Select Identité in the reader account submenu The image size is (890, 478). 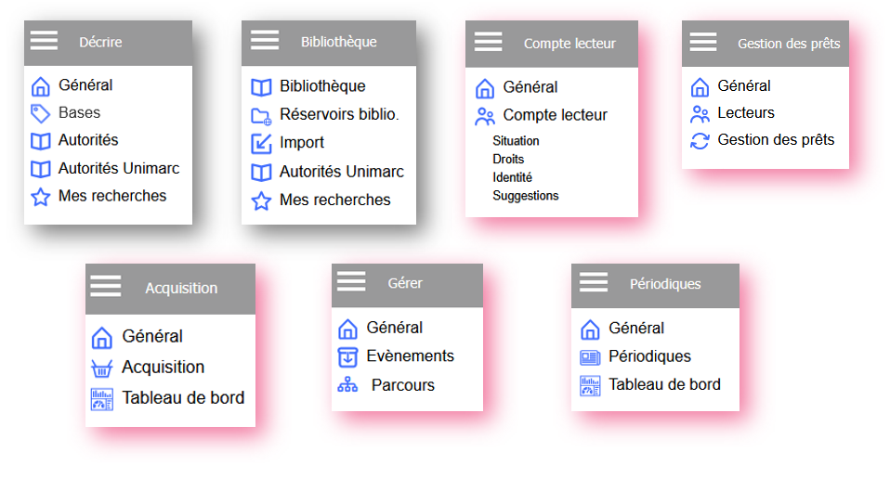[512, 177]
